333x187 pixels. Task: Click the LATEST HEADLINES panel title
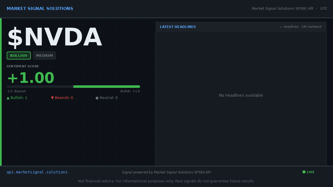click(x=178, y=27)
